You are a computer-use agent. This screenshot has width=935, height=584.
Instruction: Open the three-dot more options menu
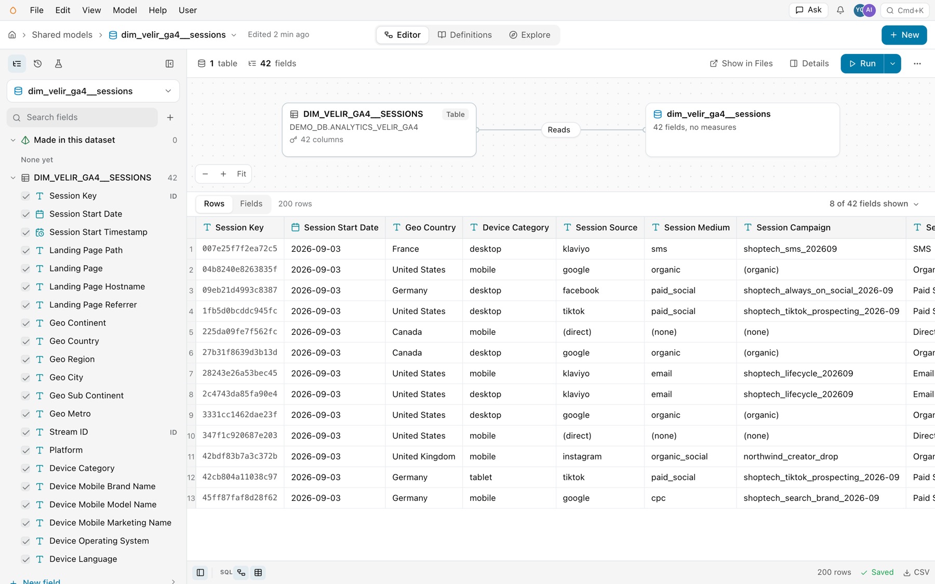917,63
